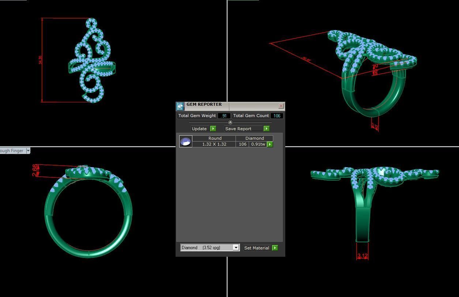Close the Gem Reporter panel
459x297 pixels.
[x=281, y=106]
